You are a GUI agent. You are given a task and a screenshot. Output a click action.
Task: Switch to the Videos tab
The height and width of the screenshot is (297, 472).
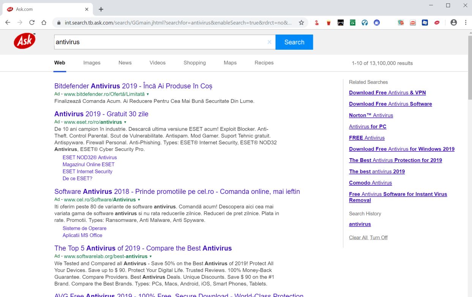[x=158, y=63]
